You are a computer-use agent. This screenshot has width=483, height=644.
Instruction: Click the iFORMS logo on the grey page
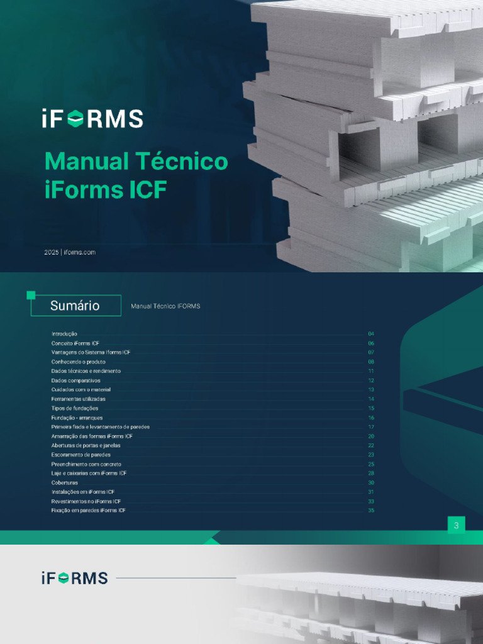pos(74,578)
